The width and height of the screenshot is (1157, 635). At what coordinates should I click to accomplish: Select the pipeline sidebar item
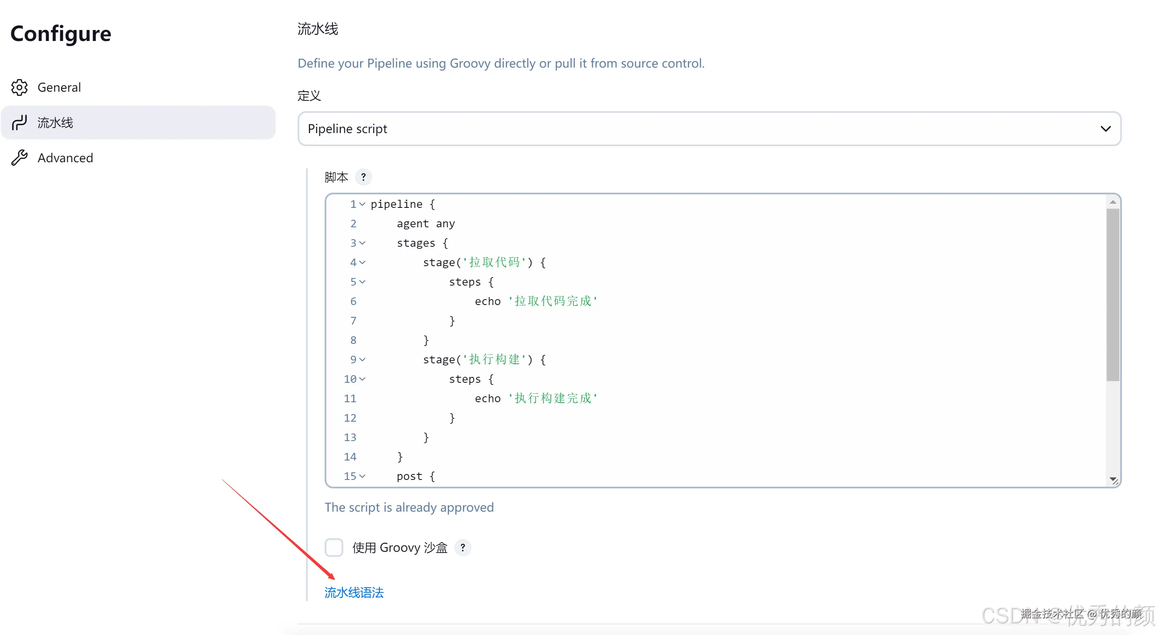tap(137, 123)
